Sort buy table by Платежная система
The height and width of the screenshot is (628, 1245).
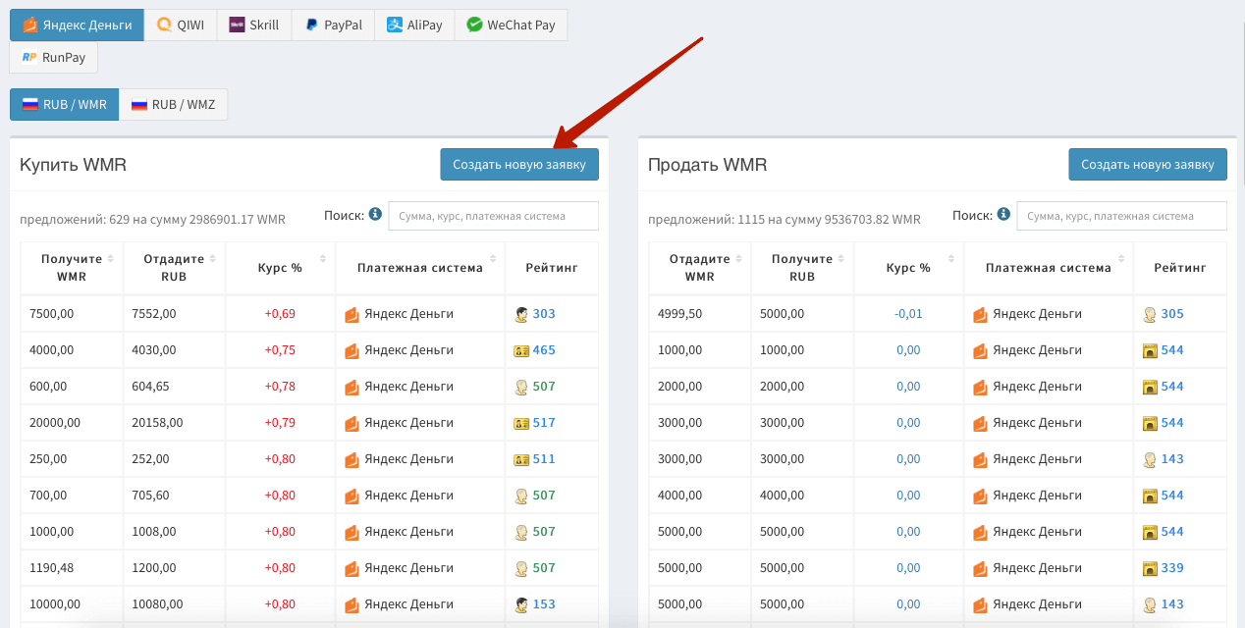click(x=420, y=268)
